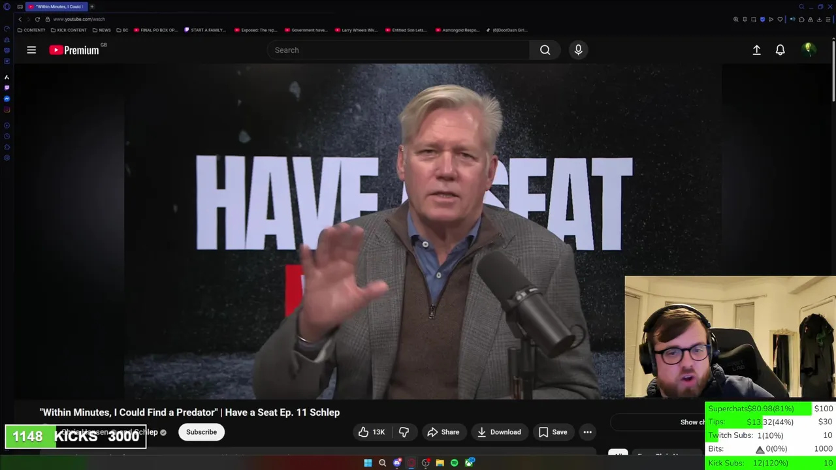Open the START A FAMILY bookmark
The height and width of the screenshot is (470, 836).
click(205, 30)
